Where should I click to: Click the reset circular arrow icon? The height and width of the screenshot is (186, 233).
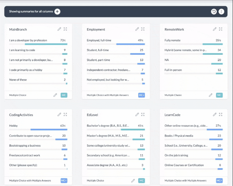[x=214, y=12]
